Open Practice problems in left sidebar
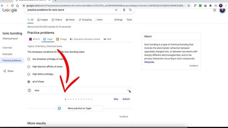This screenshot has height=128, width=228. pyautogui.click(x=12, y=60)
